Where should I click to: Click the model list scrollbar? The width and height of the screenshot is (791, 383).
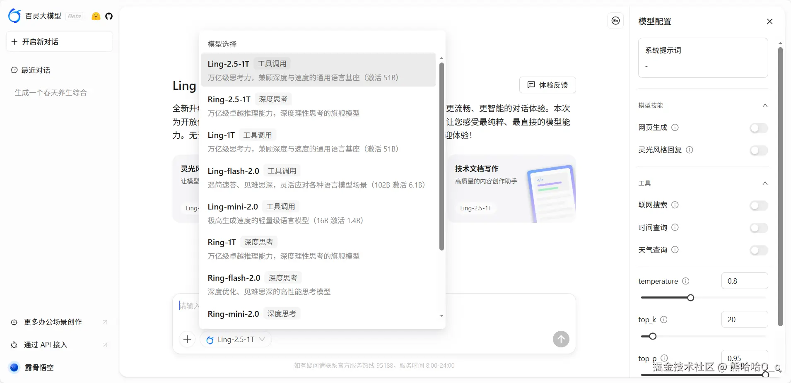coord(441,157)
